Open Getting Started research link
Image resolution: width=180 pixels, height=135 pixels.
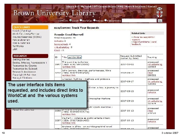point(21,59)
